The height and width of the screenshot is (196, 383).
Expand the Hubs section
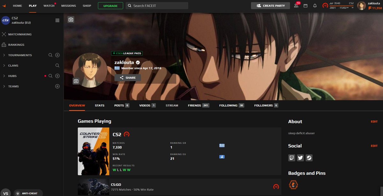4,76
